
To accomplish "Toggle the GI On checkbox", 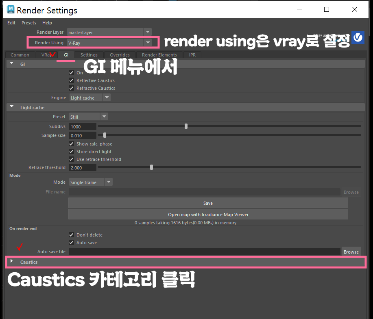I will click(x=71, y=73).
